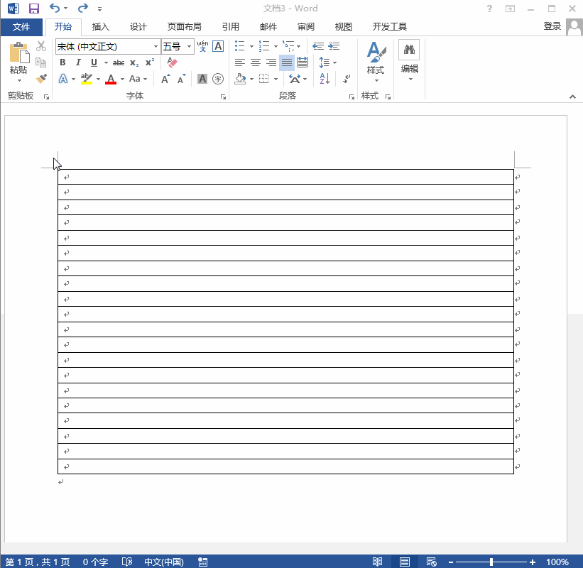The image size is (583, 568).
Task: Click the macro recording icon in status bar
Action: click(202, 562)
